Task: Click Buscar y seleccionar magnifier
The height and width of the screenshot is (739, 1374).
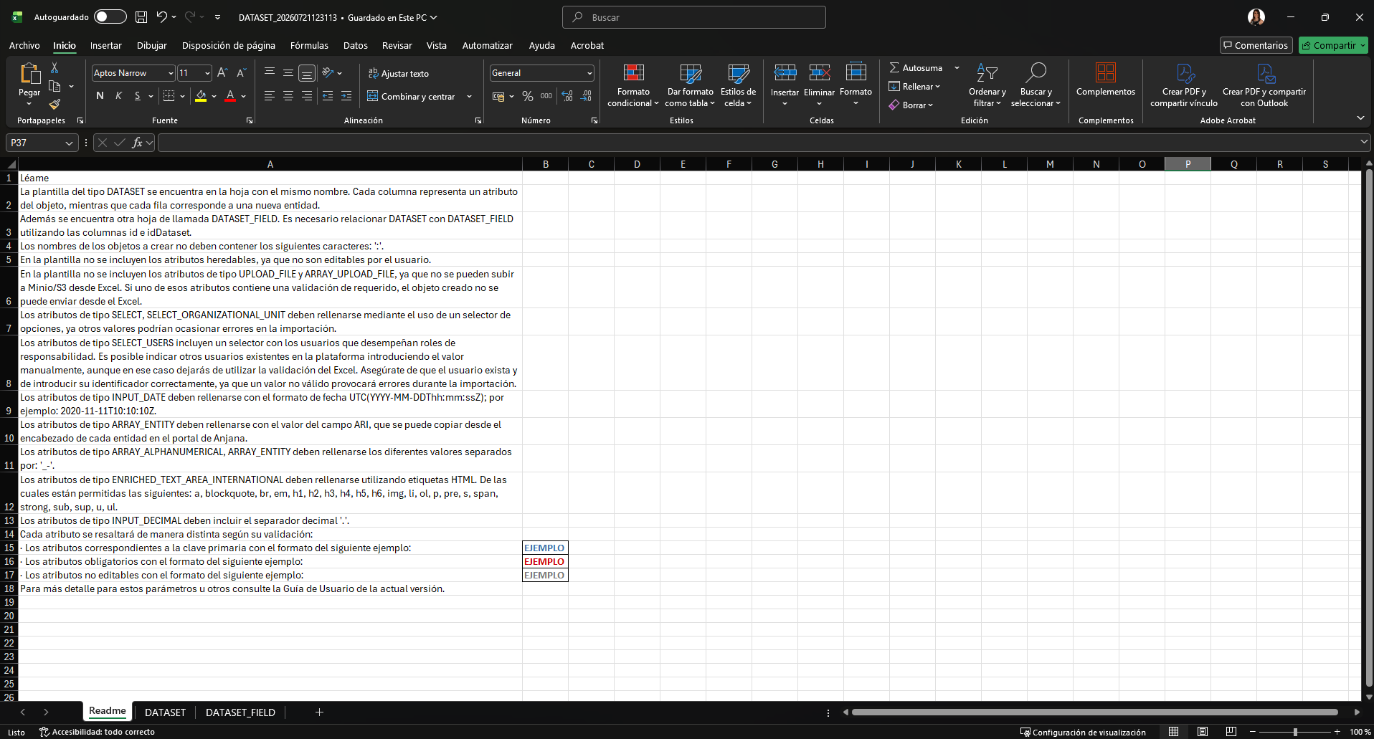Action: [x=1036, y=72]
